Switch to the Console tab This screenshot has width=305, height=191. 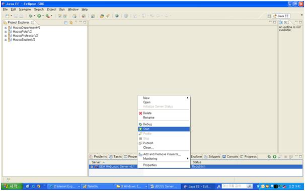tap(230, 157)
